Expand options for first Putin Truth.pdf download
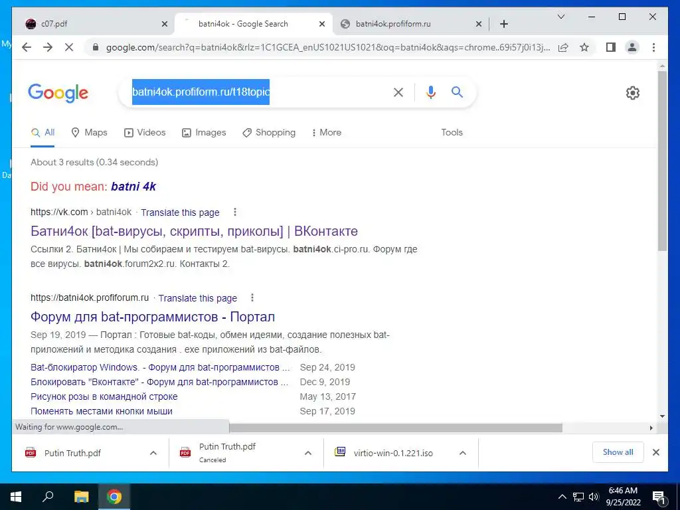 click(x=153, y=453)
